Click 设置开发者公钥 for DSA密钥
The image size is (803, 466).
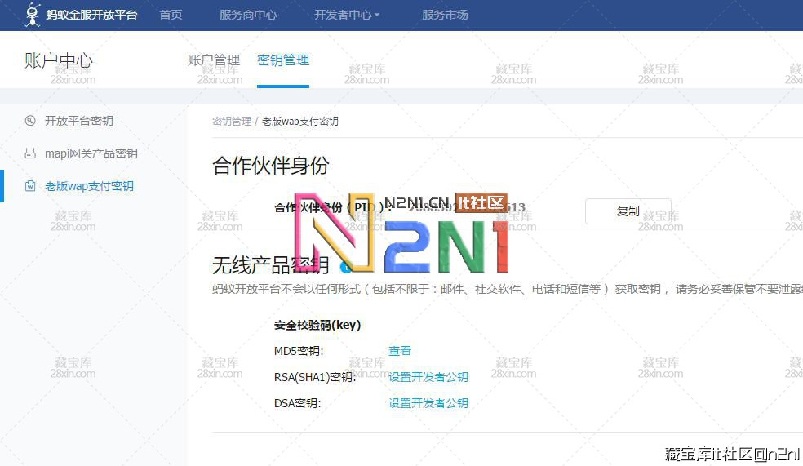coord(428,403)
